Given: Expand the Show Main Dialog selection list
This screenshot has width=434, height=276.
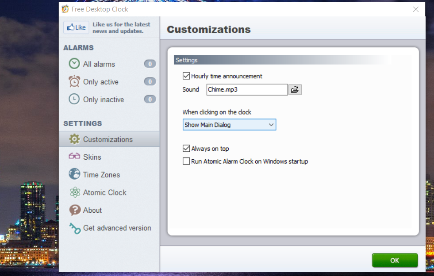Looking at the screenshot, I should [x=271, y=124].
